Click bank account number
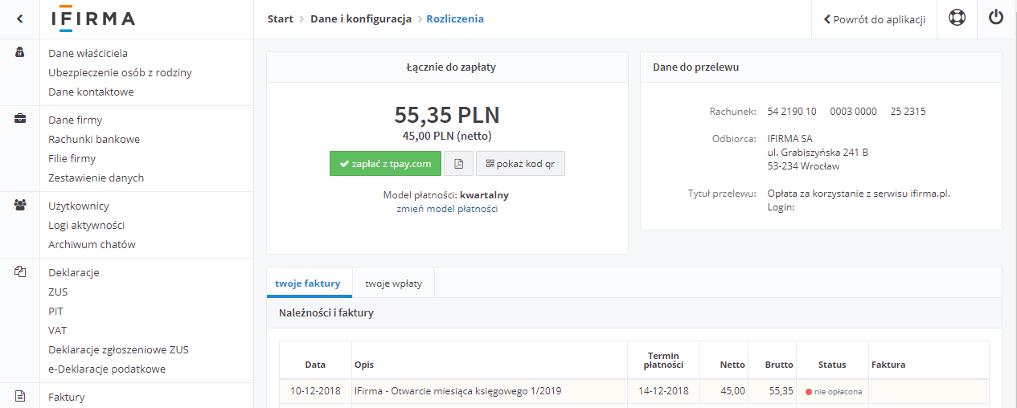The image size is (1017, 408). [x=847, y=112]
